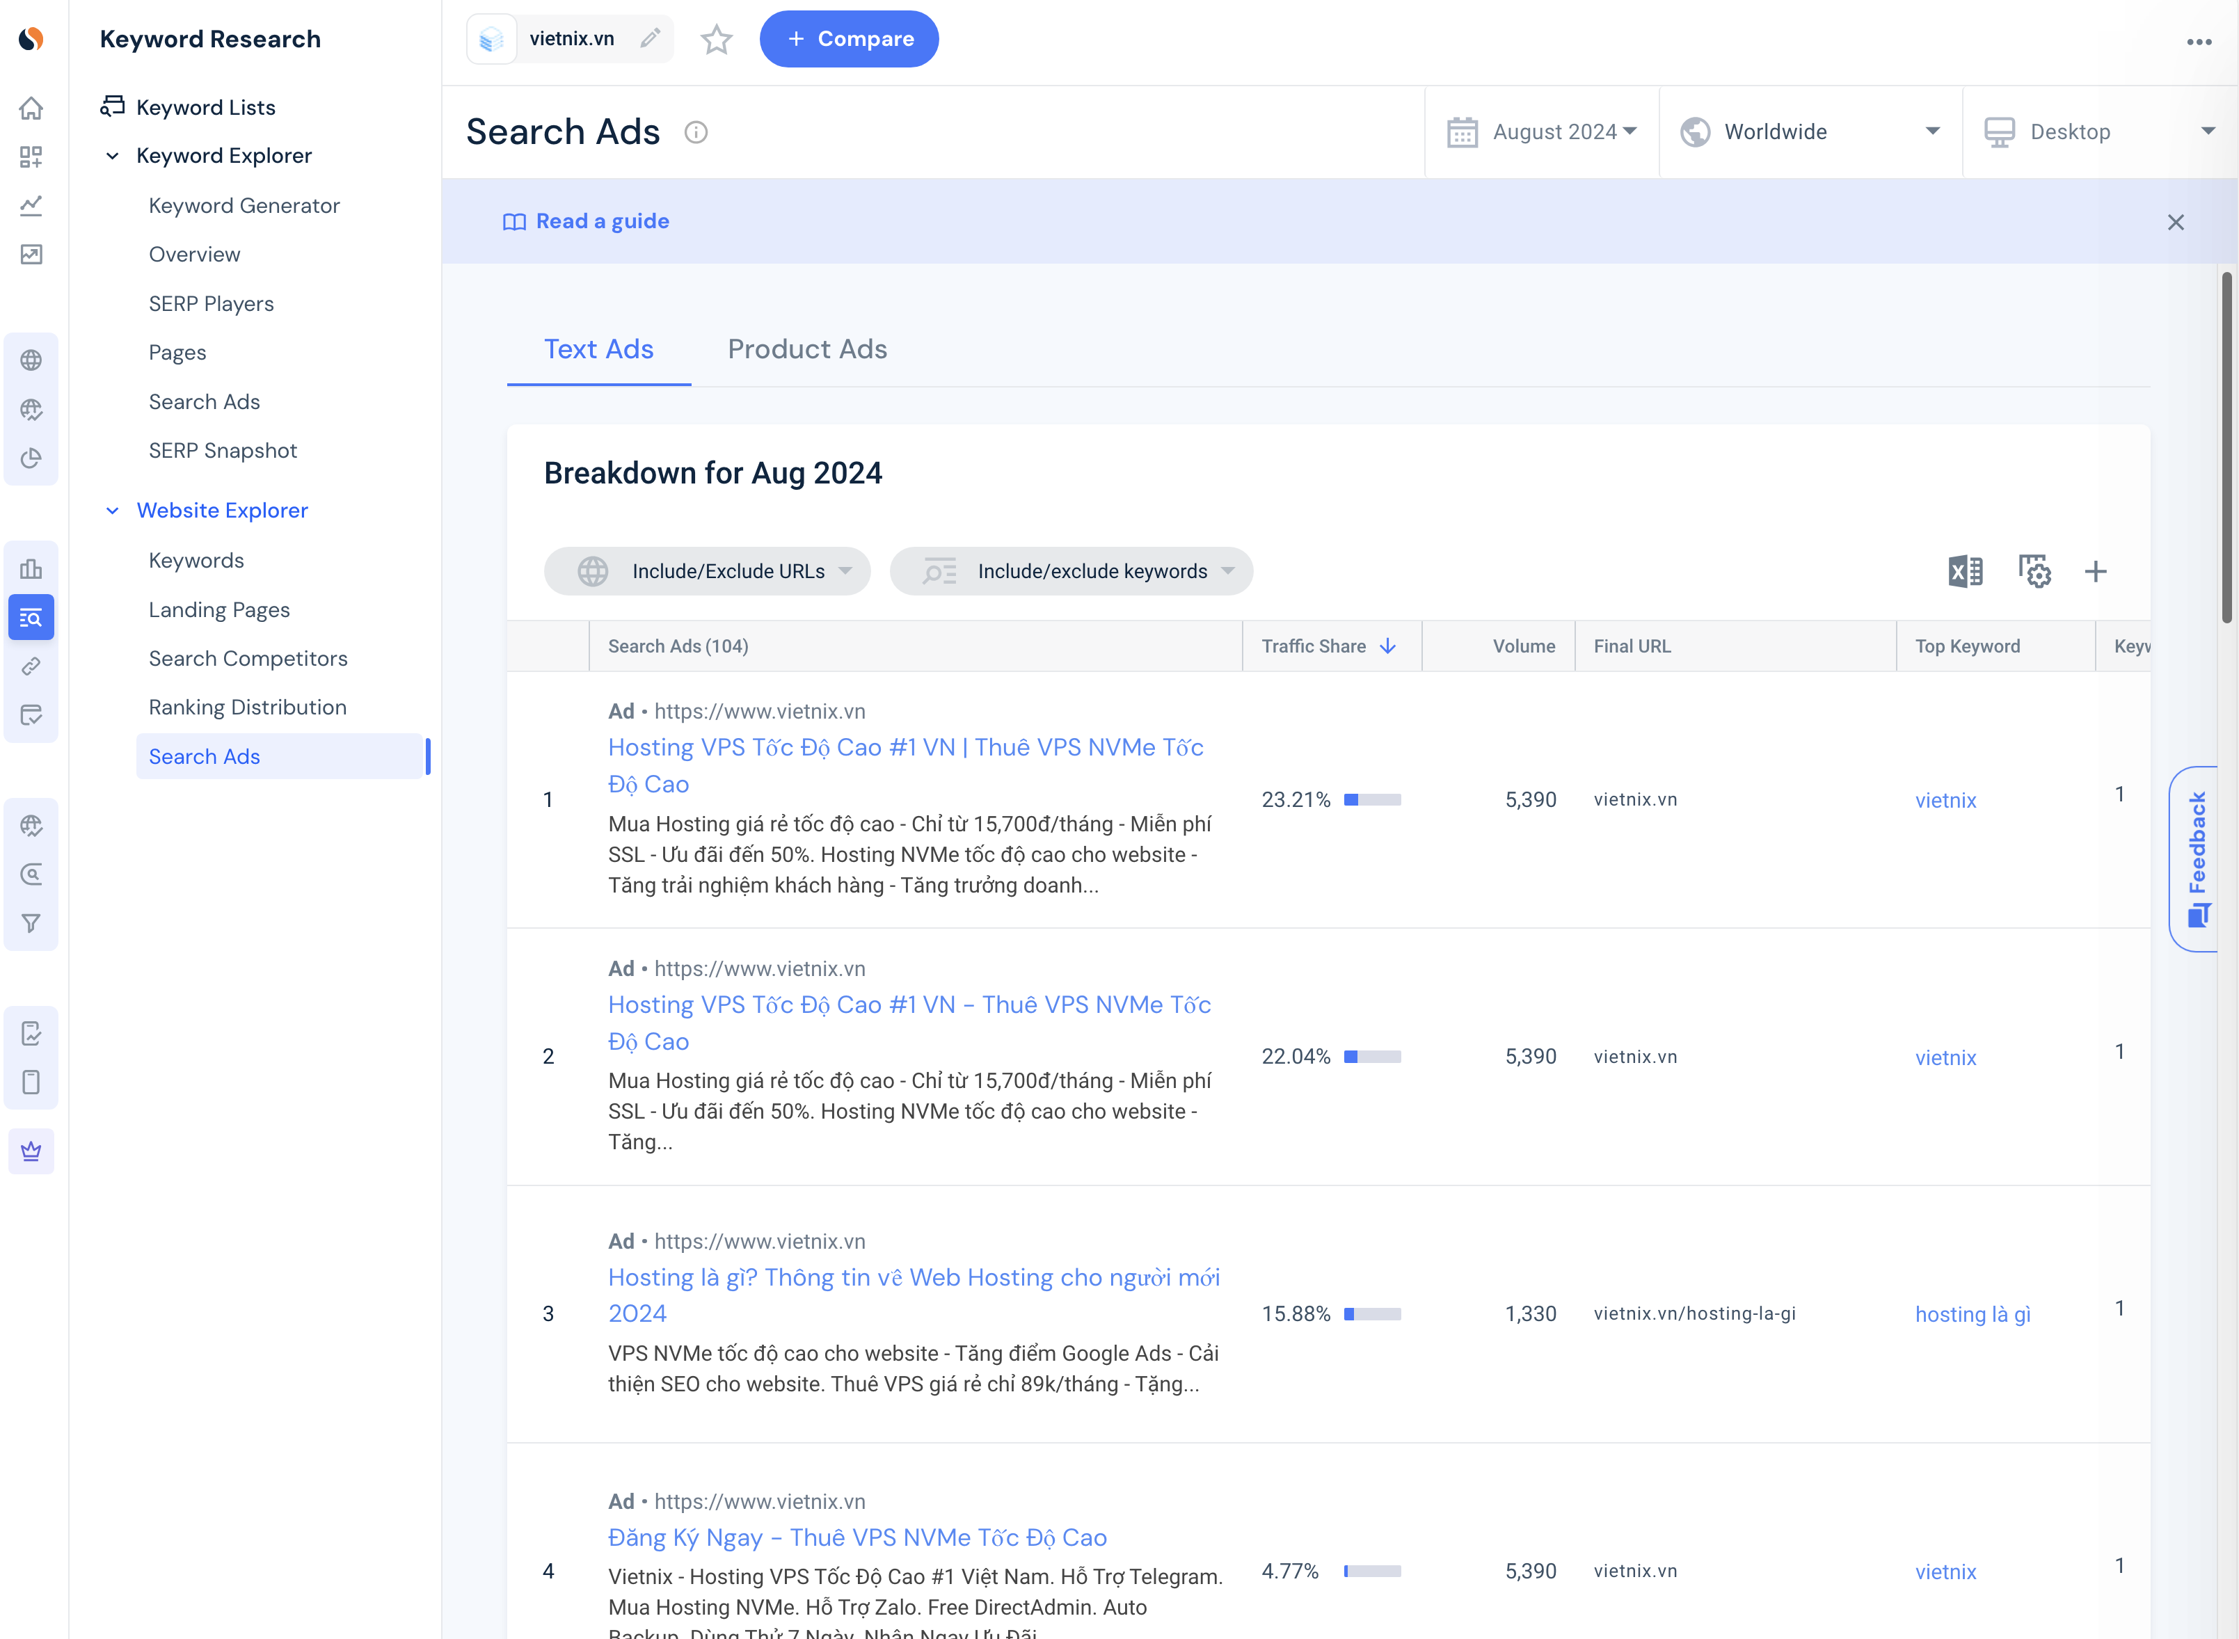Sort by Traffic Share column
2239x1639 pixels.
[x=1331, y=646]
